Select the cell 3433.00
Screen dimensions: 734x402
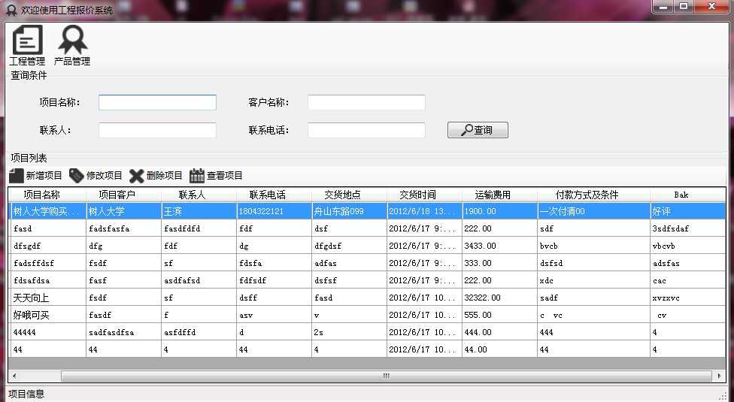[500, 246]
